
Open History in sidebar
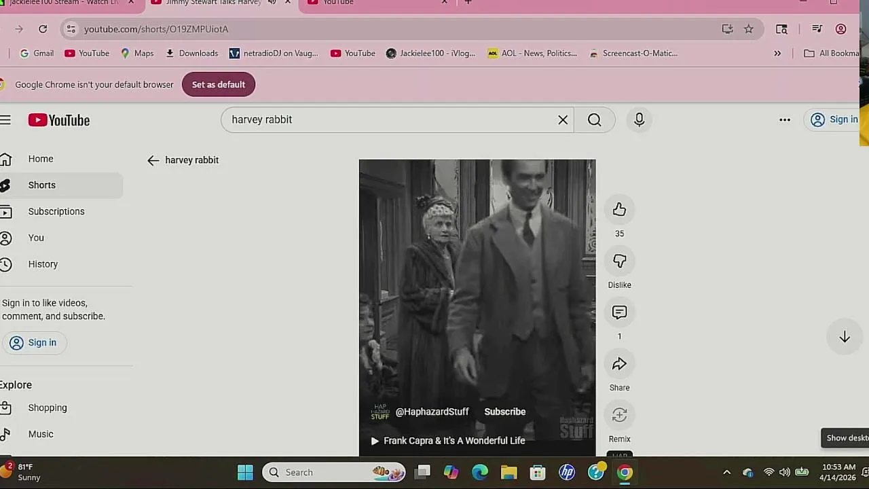coord(61,264)
